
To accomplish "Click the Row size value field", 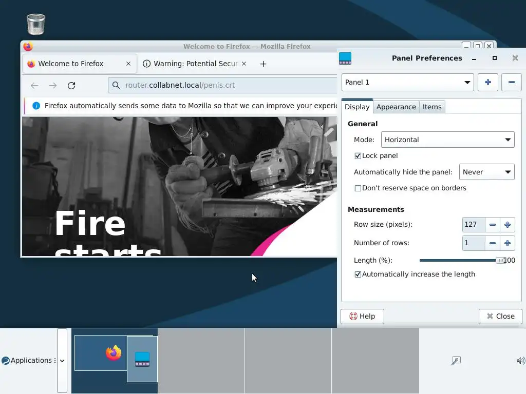I will tap(473, 225).
